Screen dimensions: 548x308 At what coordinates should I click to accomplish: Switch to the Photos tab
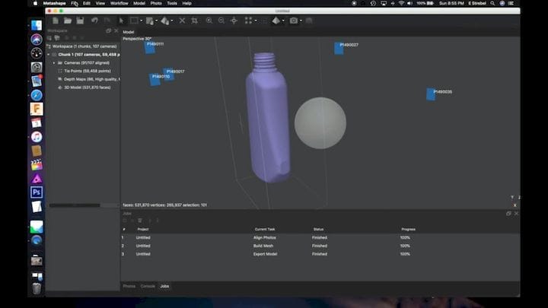(x=129, y=286)
